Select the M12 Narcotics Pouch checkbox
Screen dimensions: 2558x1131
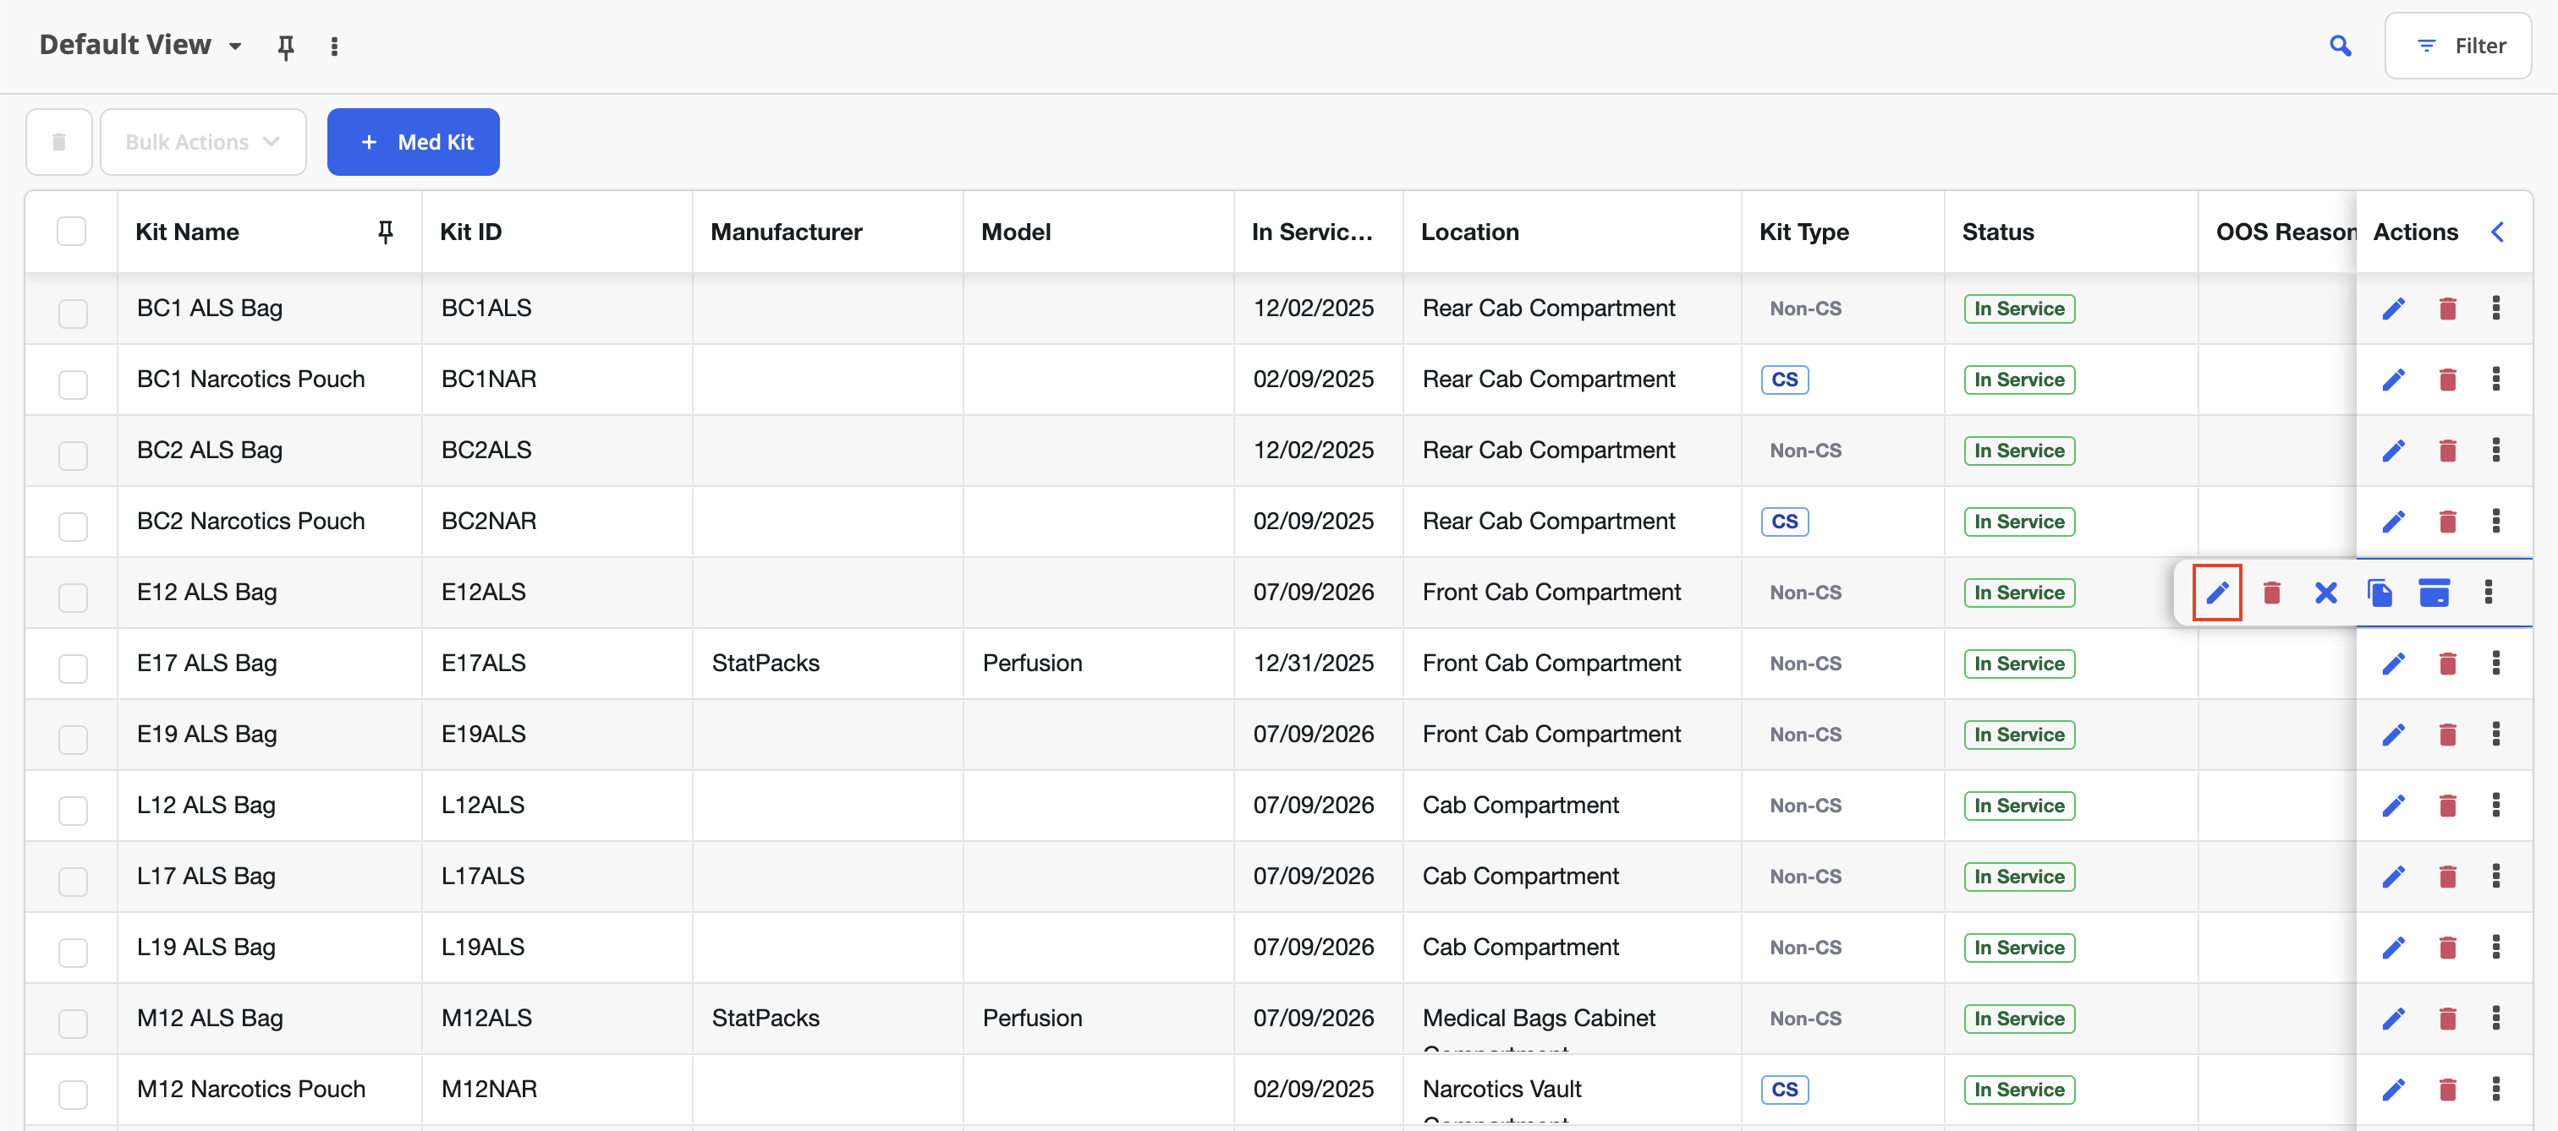[73, 1095]
